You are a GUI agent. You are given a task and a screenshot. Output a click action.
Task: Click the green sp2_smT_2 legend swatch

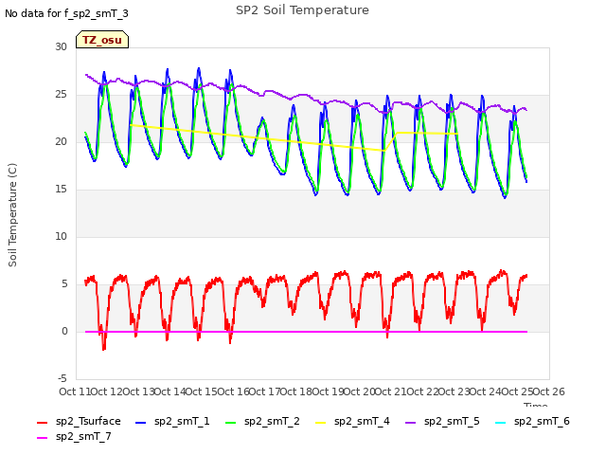tap(230, 423)
